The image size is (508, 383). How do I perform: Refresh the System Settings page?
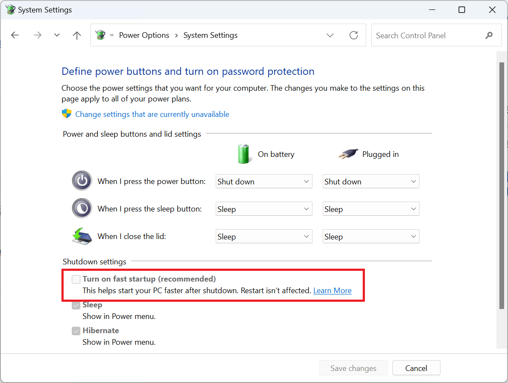[354, 35]
